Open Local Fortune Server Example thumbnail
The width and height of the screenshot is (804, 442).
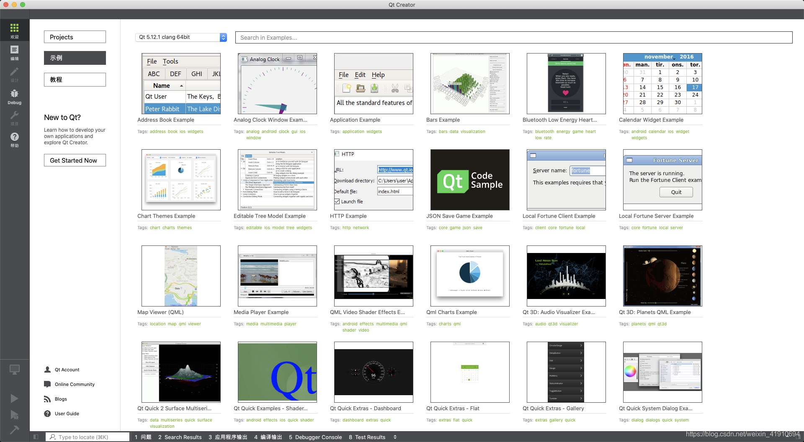(x=662, y=180)
